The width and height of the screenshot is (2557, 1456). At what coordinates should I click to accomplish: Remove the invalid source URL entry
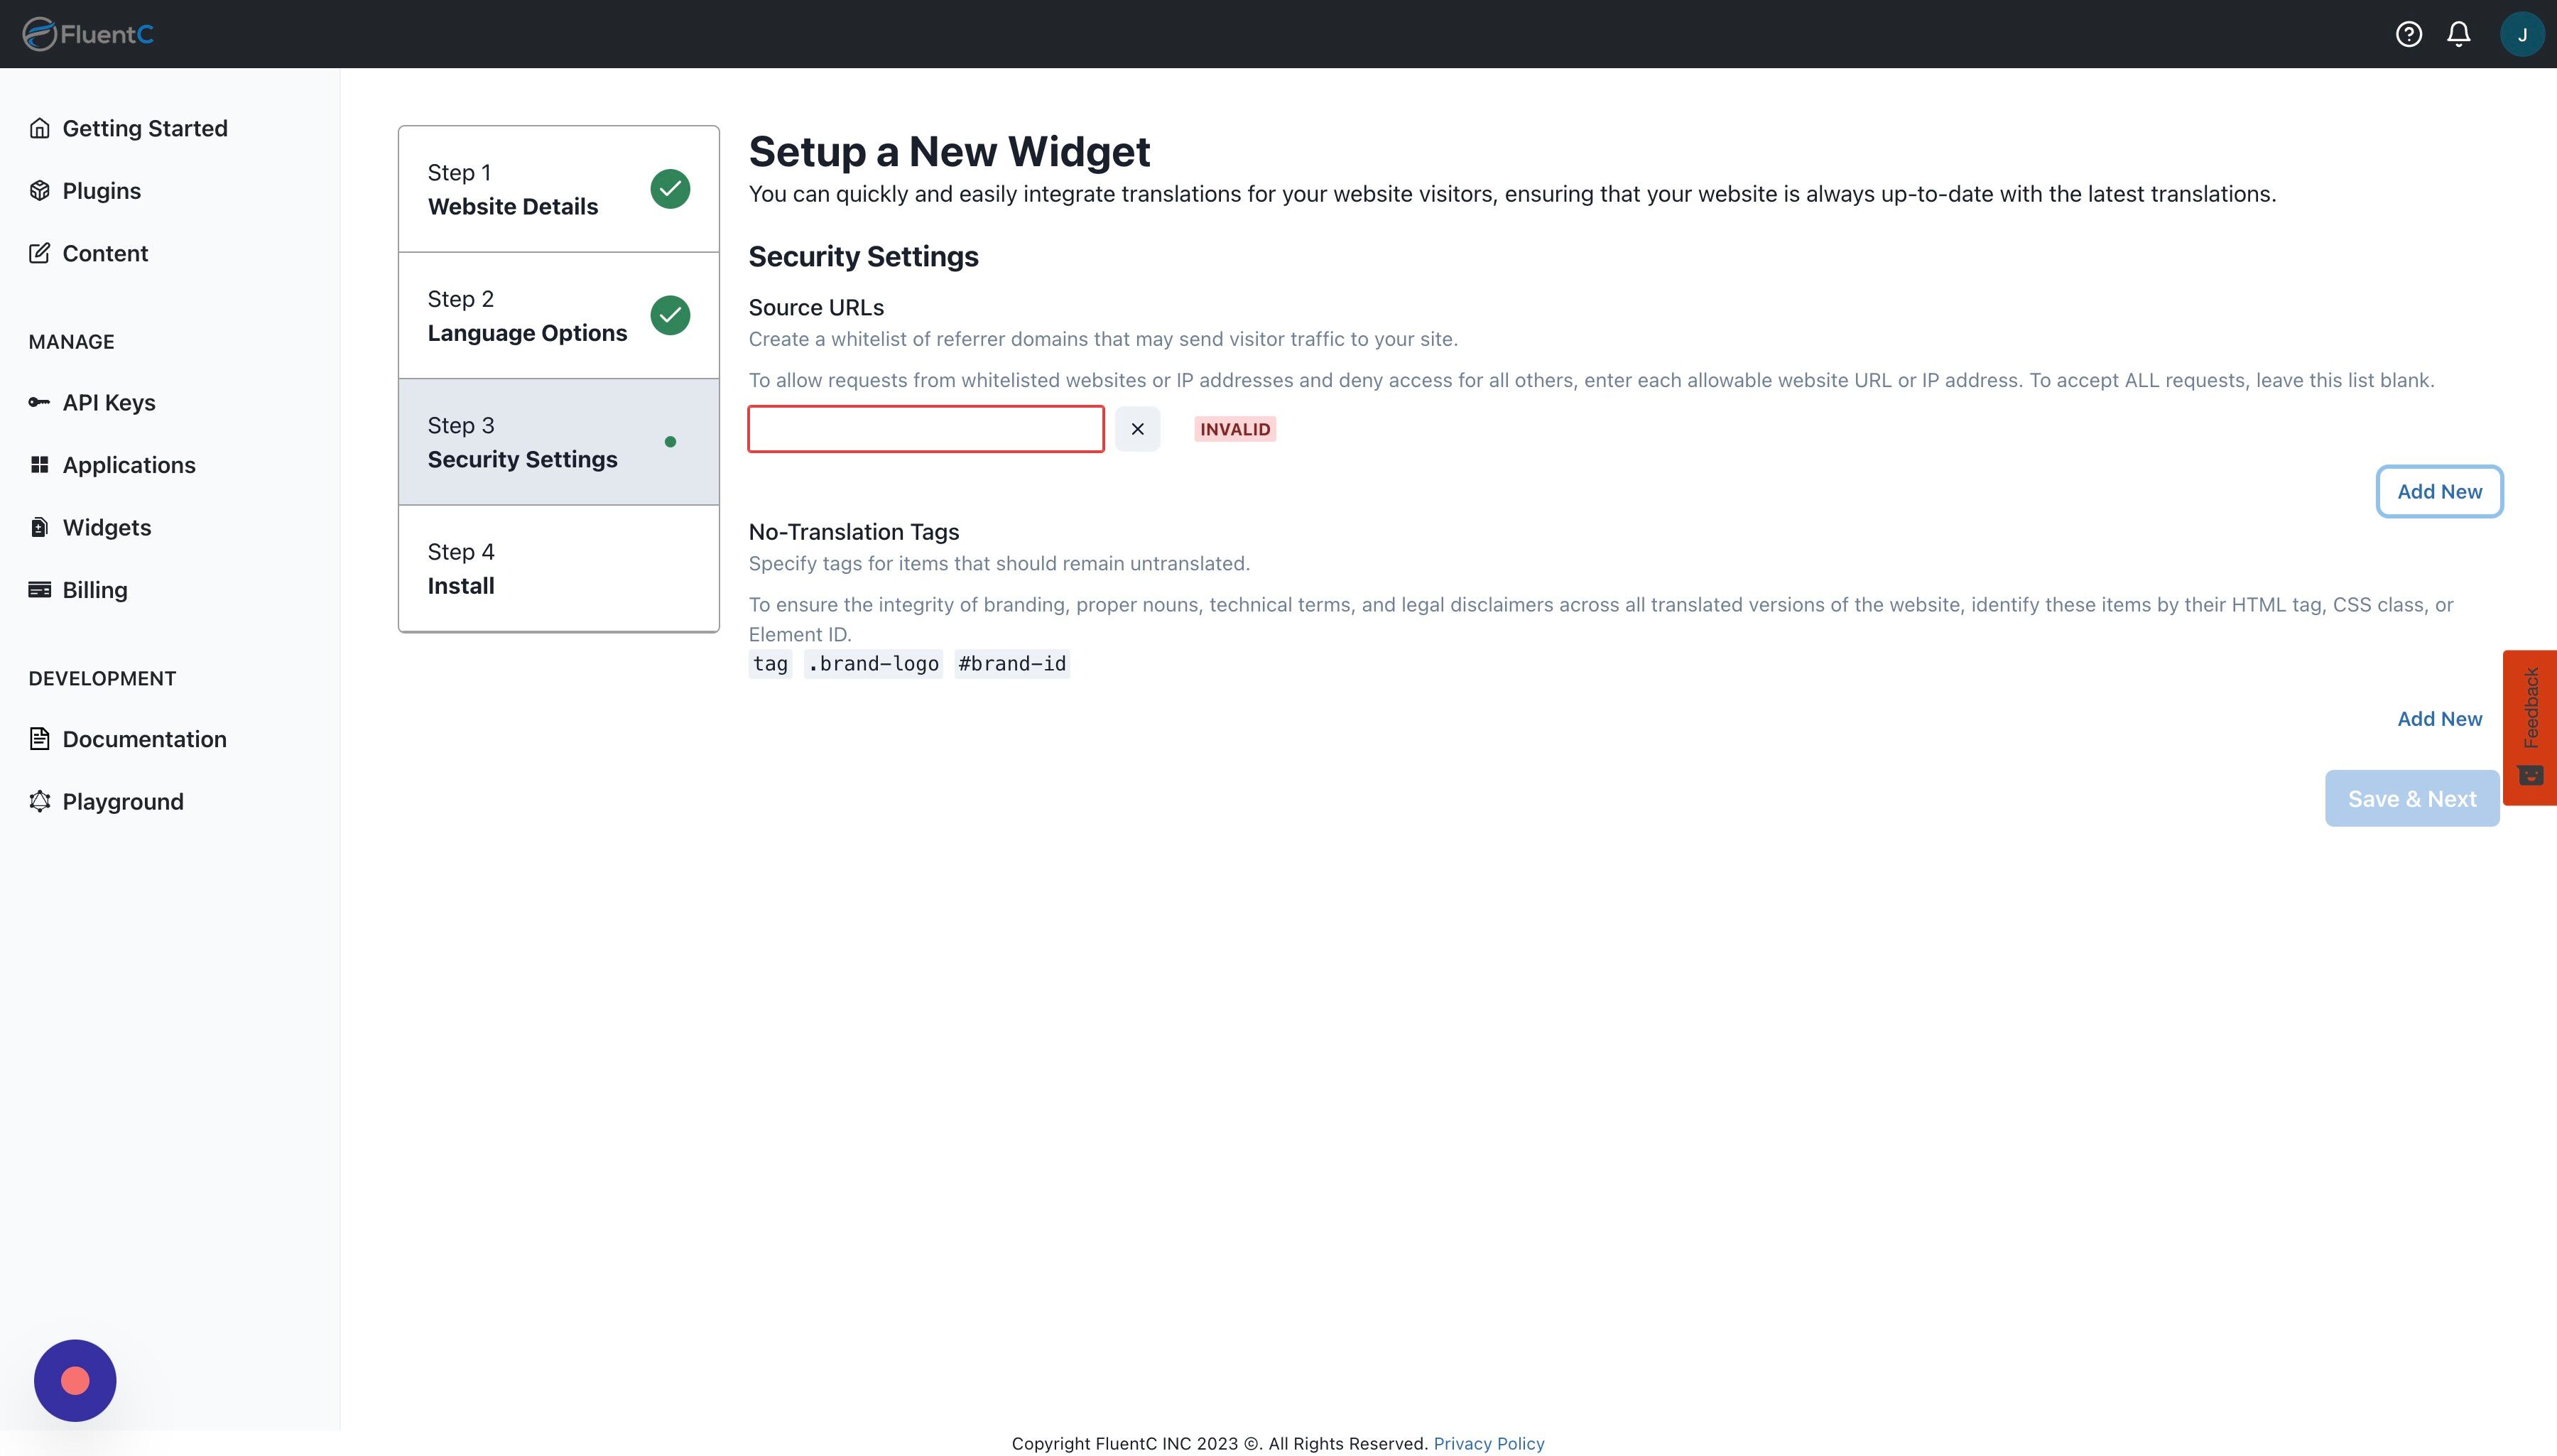[1137, 429]
